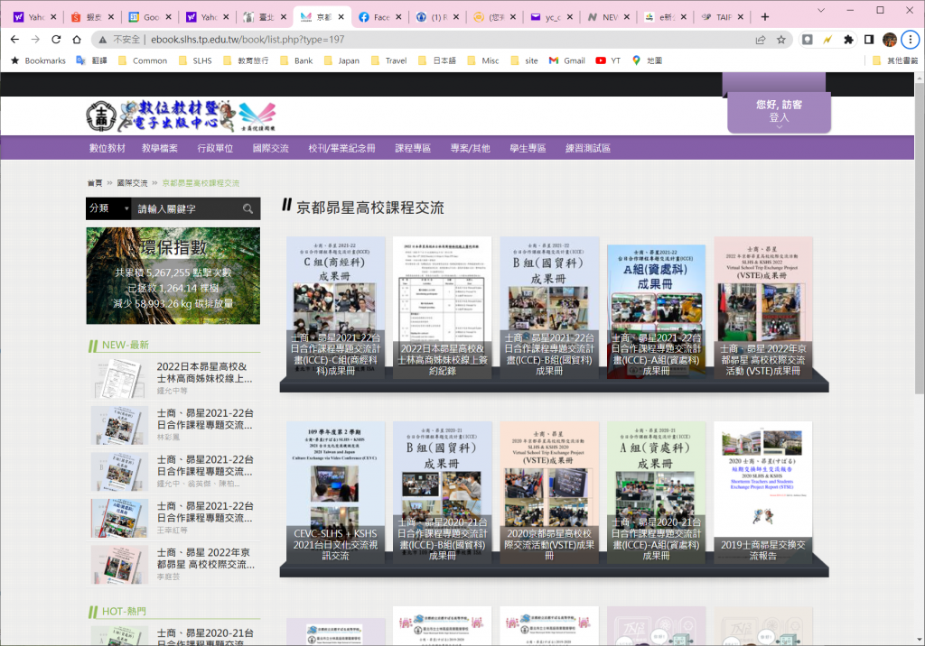Screen dimensions: 925x646
Task: Open the 地圖 maps bookmark
Action: 647,60
